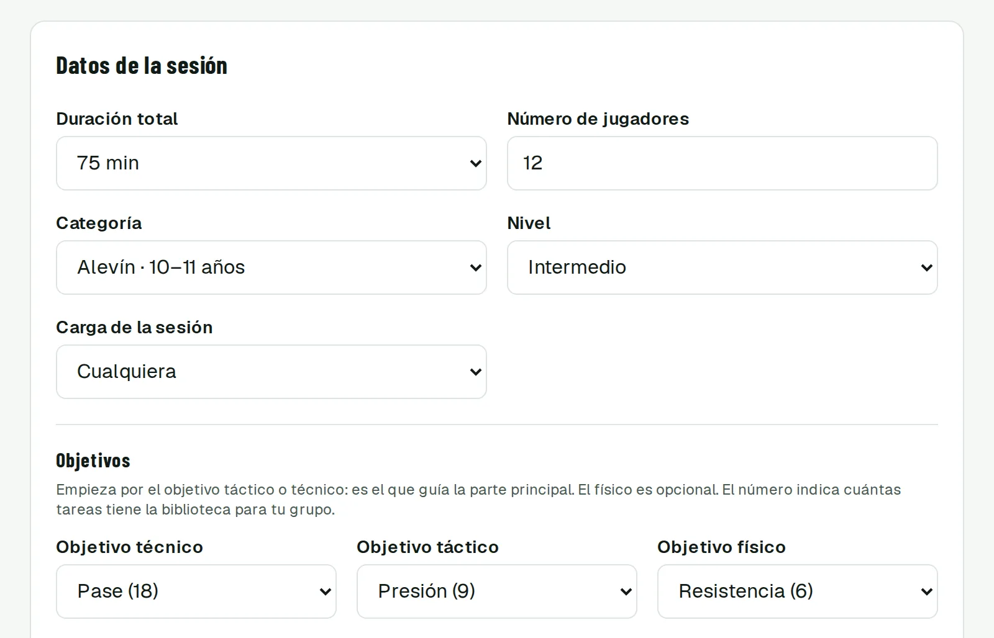
Task: Open the Carga de la sesión dropdown
Action: pos(271,372)
